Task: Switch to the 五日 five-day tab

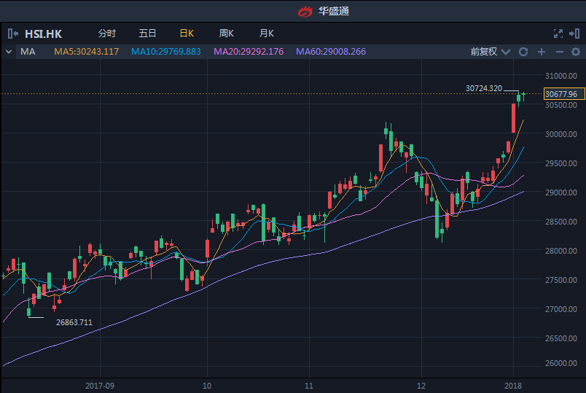Action: point(147,34)
